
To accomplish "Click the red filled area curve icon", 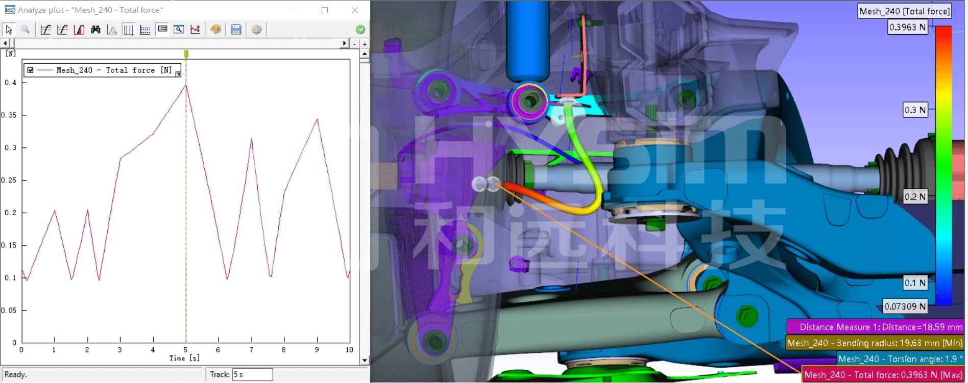I will (79, 30).
